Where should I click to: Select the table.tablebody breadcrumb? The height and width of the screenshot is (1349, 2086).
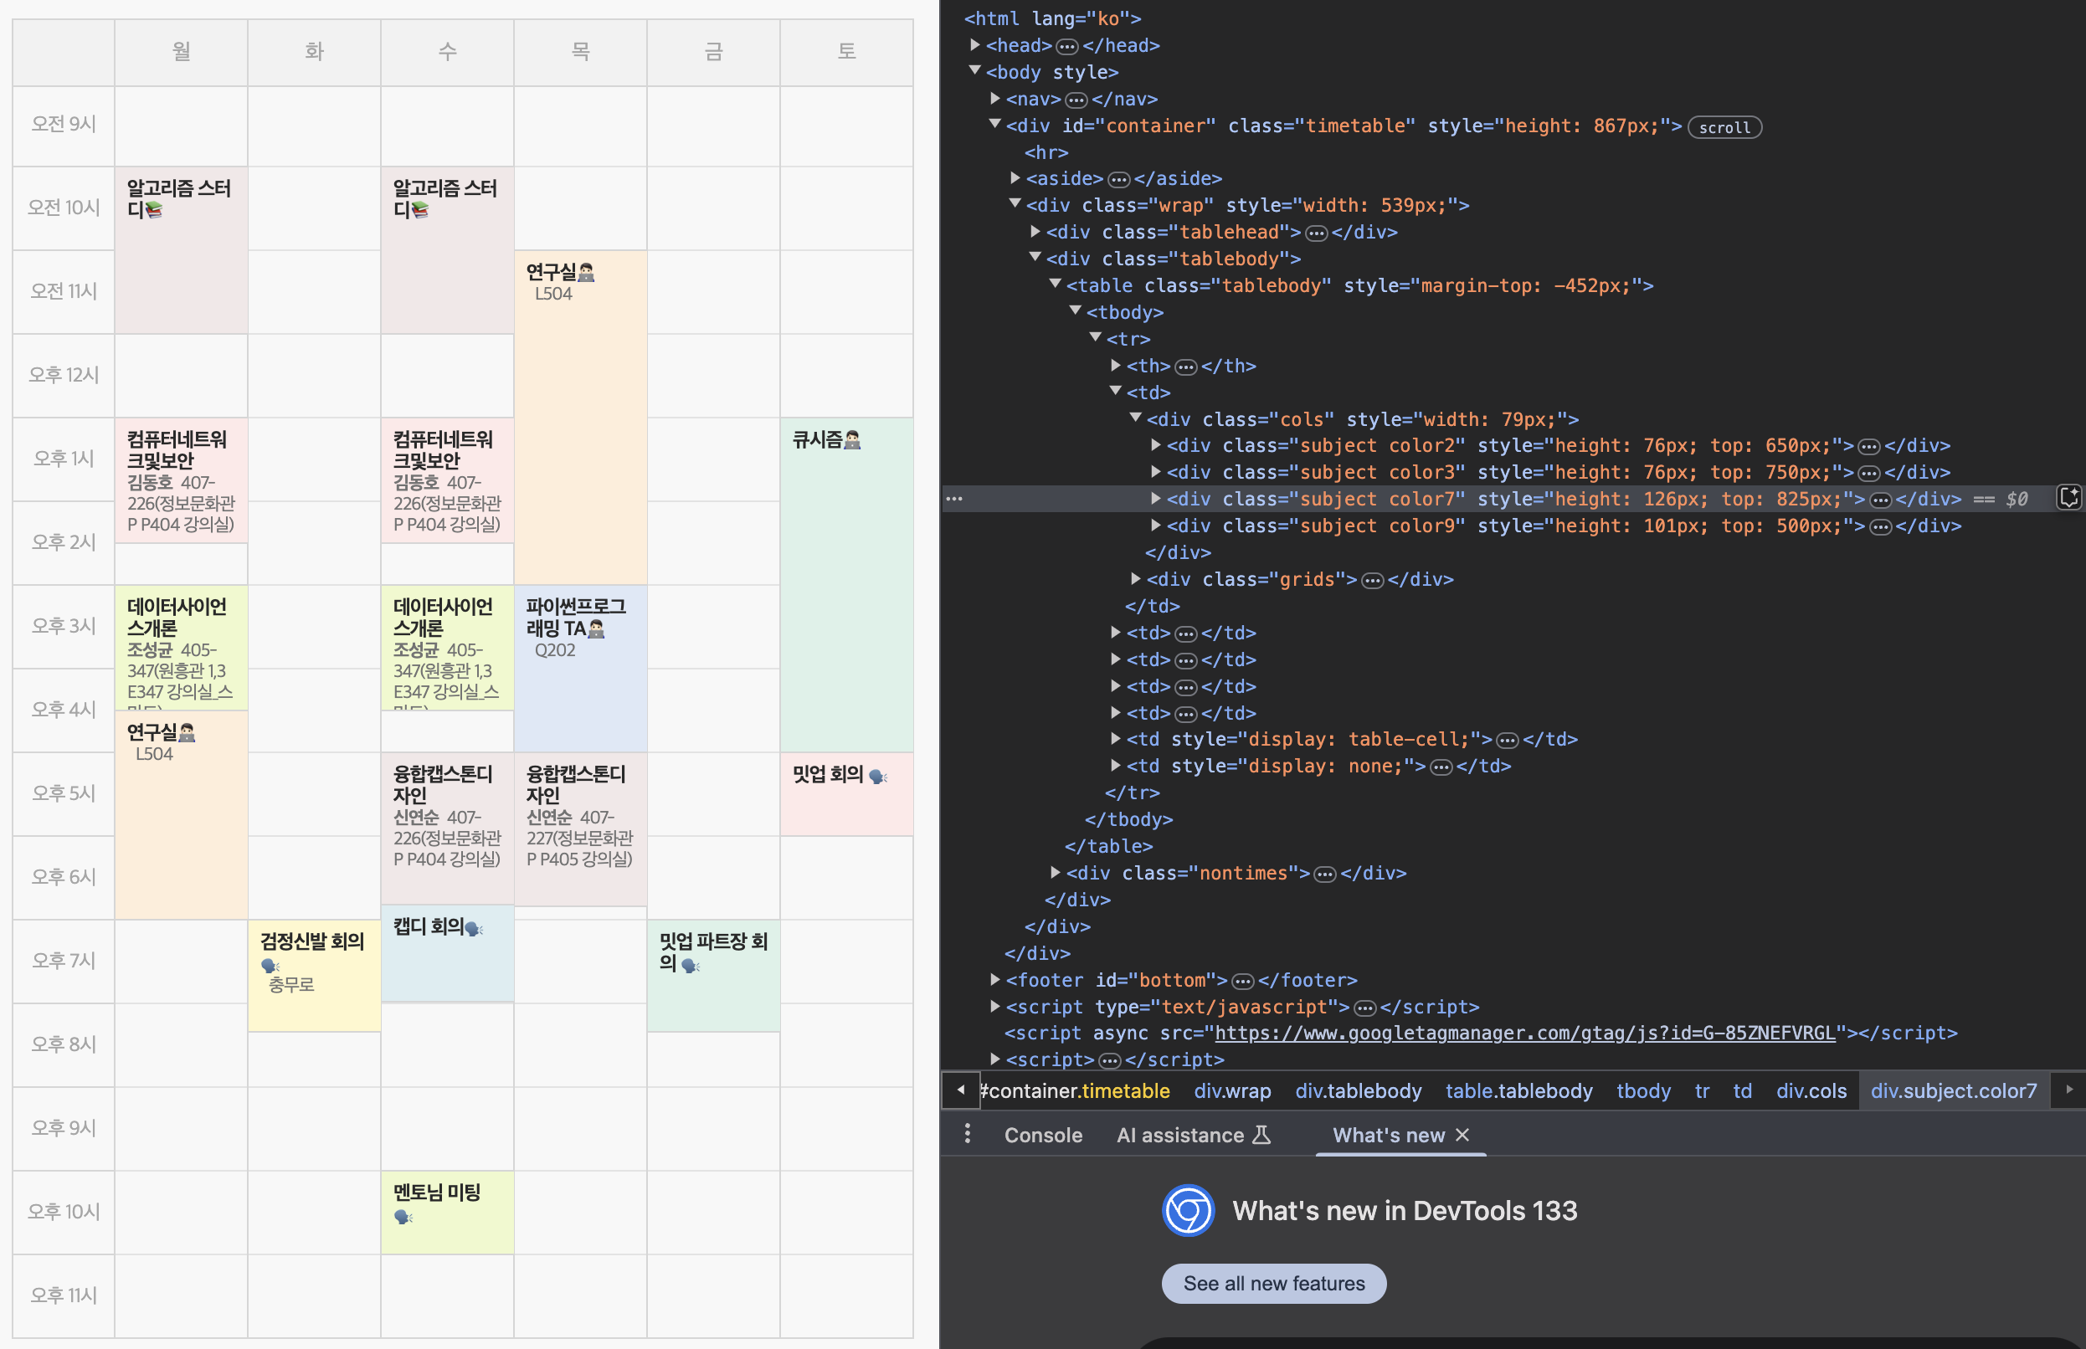1519,1090
